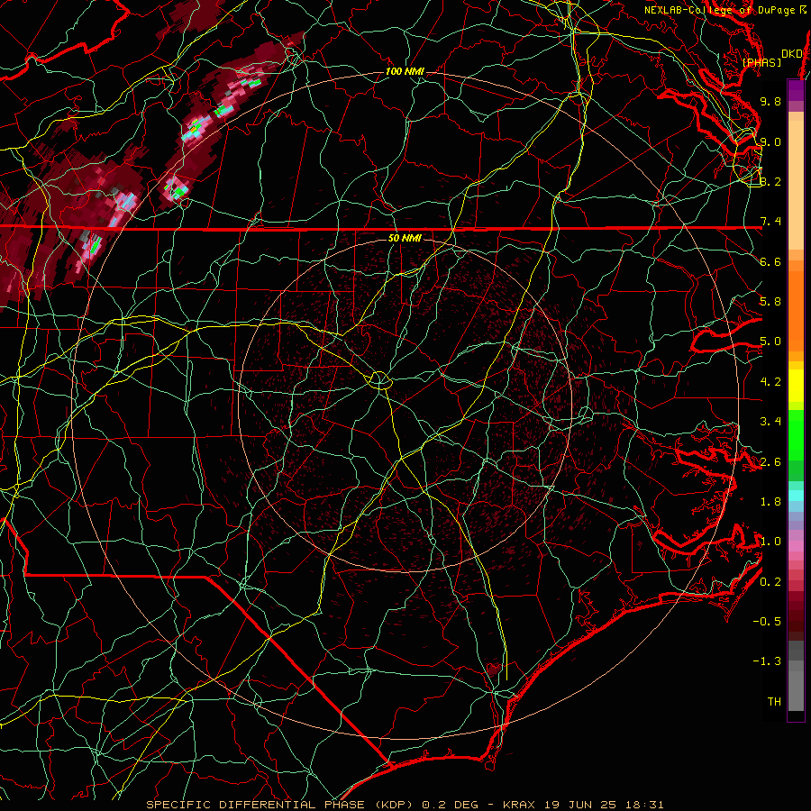Image resolution: width=811 pixels, height=811 pixels.
Task: Click the 1.8 value on the color scale
Action: point(770,502)
